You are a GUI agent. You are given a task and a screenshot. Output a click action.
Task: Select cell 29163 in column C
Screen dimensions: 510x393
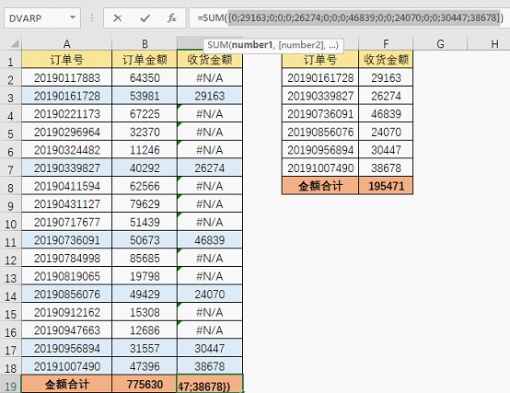coord(210,96)
